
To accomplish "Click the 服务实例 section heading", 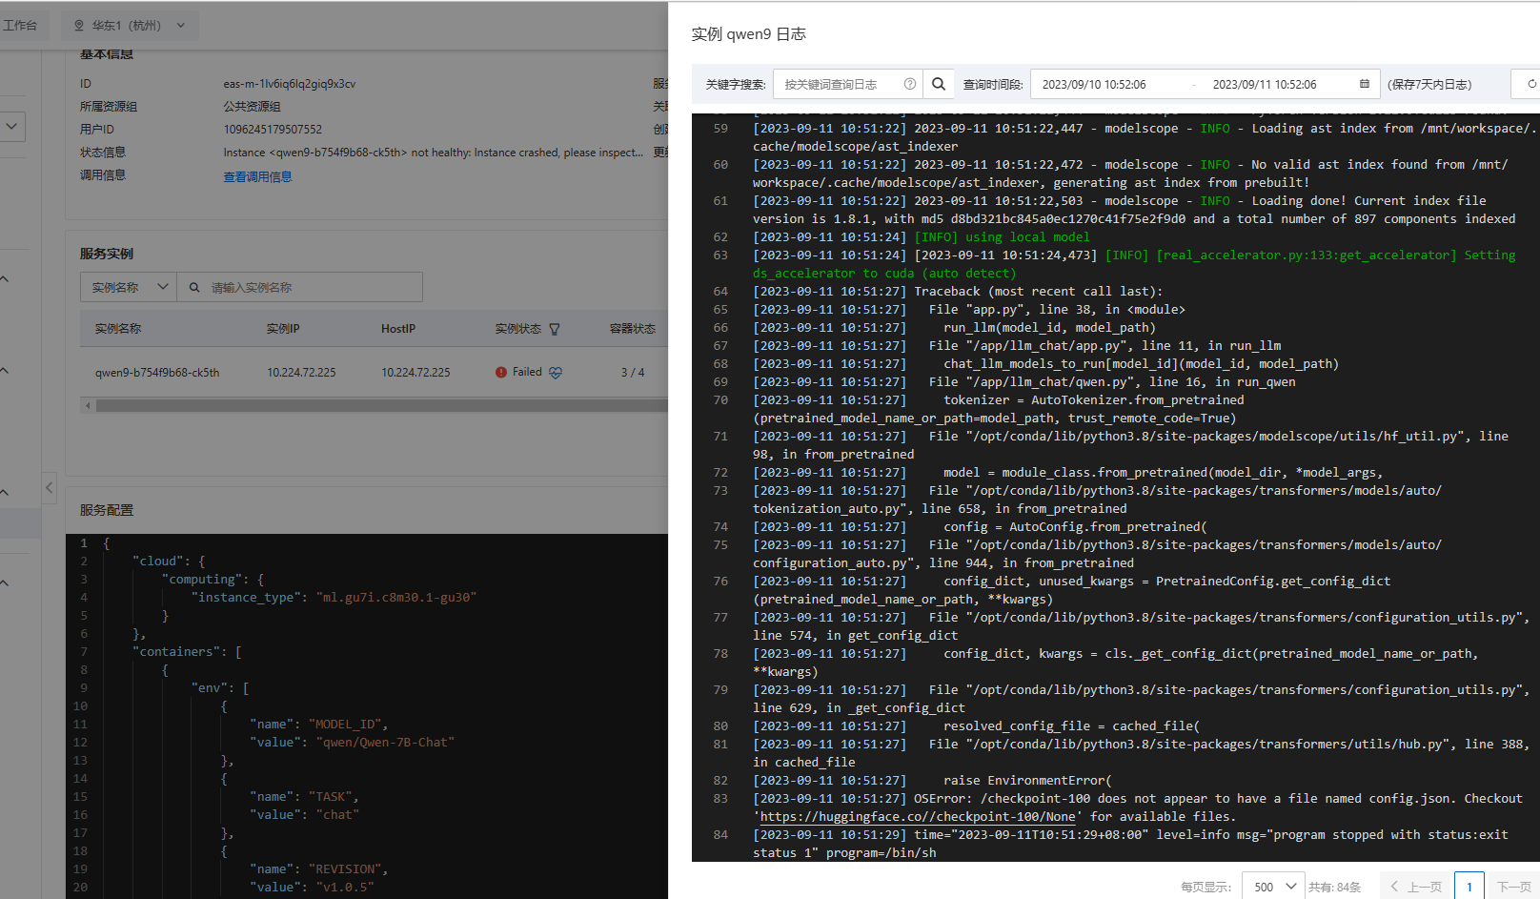I will click(x=107, y=255).
